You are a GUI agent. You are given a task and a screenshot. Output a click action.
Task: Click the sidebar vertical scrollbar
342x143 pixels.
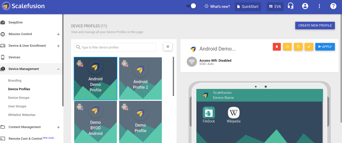click(x=63, y=60)
